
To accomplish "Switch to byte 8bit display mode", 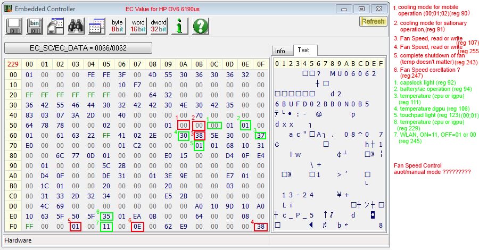I will 117,26.
